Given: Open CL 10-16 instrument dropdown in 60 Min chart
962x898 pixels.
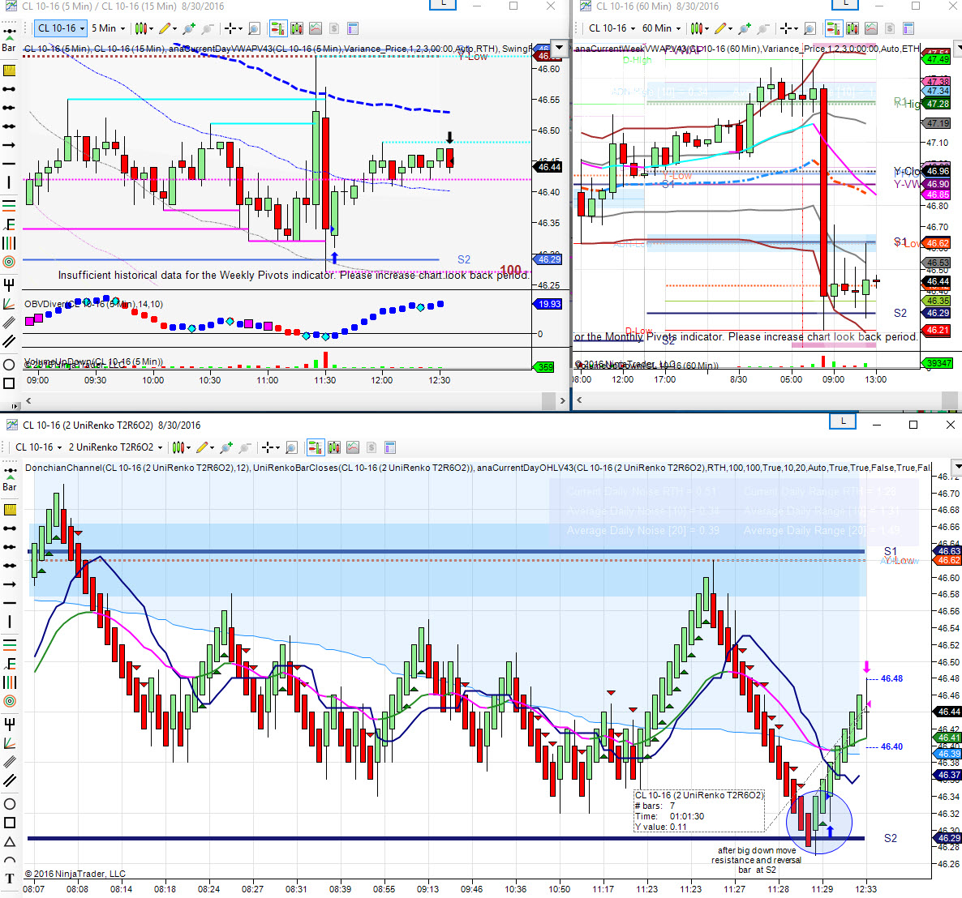Looking at the screenshot, I should 612,28.
